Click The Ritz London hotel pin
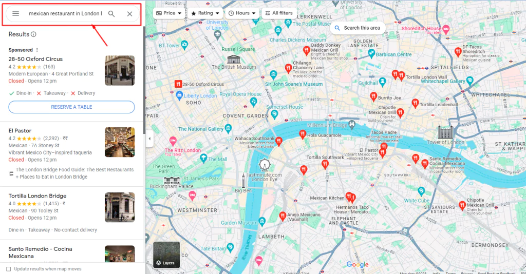Viewport: 526px width, 274px height. [173, 141]
